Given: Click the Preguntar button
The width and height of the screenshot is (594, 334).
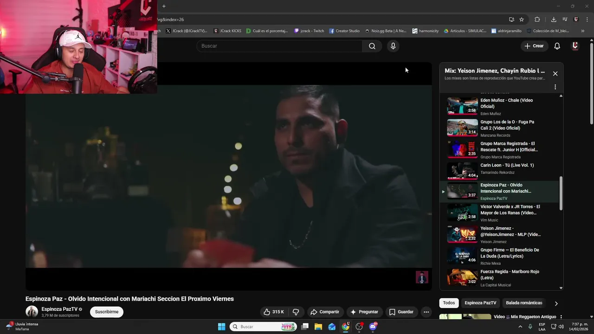Looking at the screenshot, I should (364, 312).
